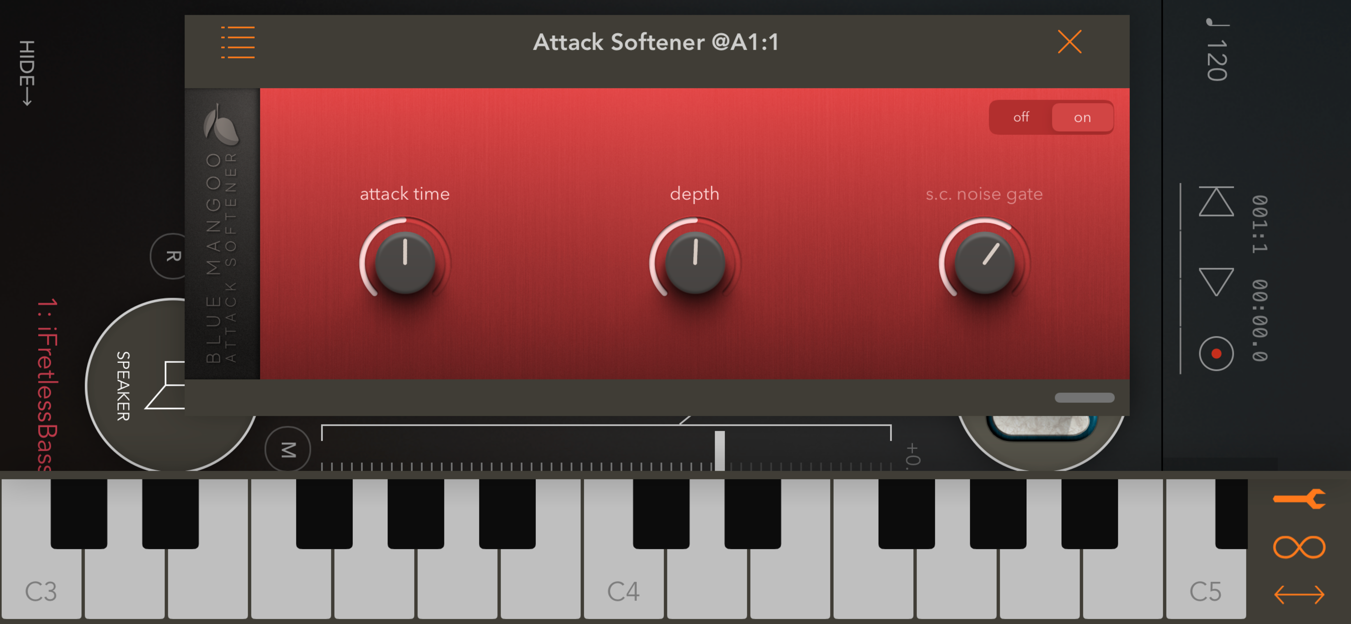This screenshot has height=624, width=1351.
Task: Click the orange infinity loop icon
Action: click(x=1299, y=547)
